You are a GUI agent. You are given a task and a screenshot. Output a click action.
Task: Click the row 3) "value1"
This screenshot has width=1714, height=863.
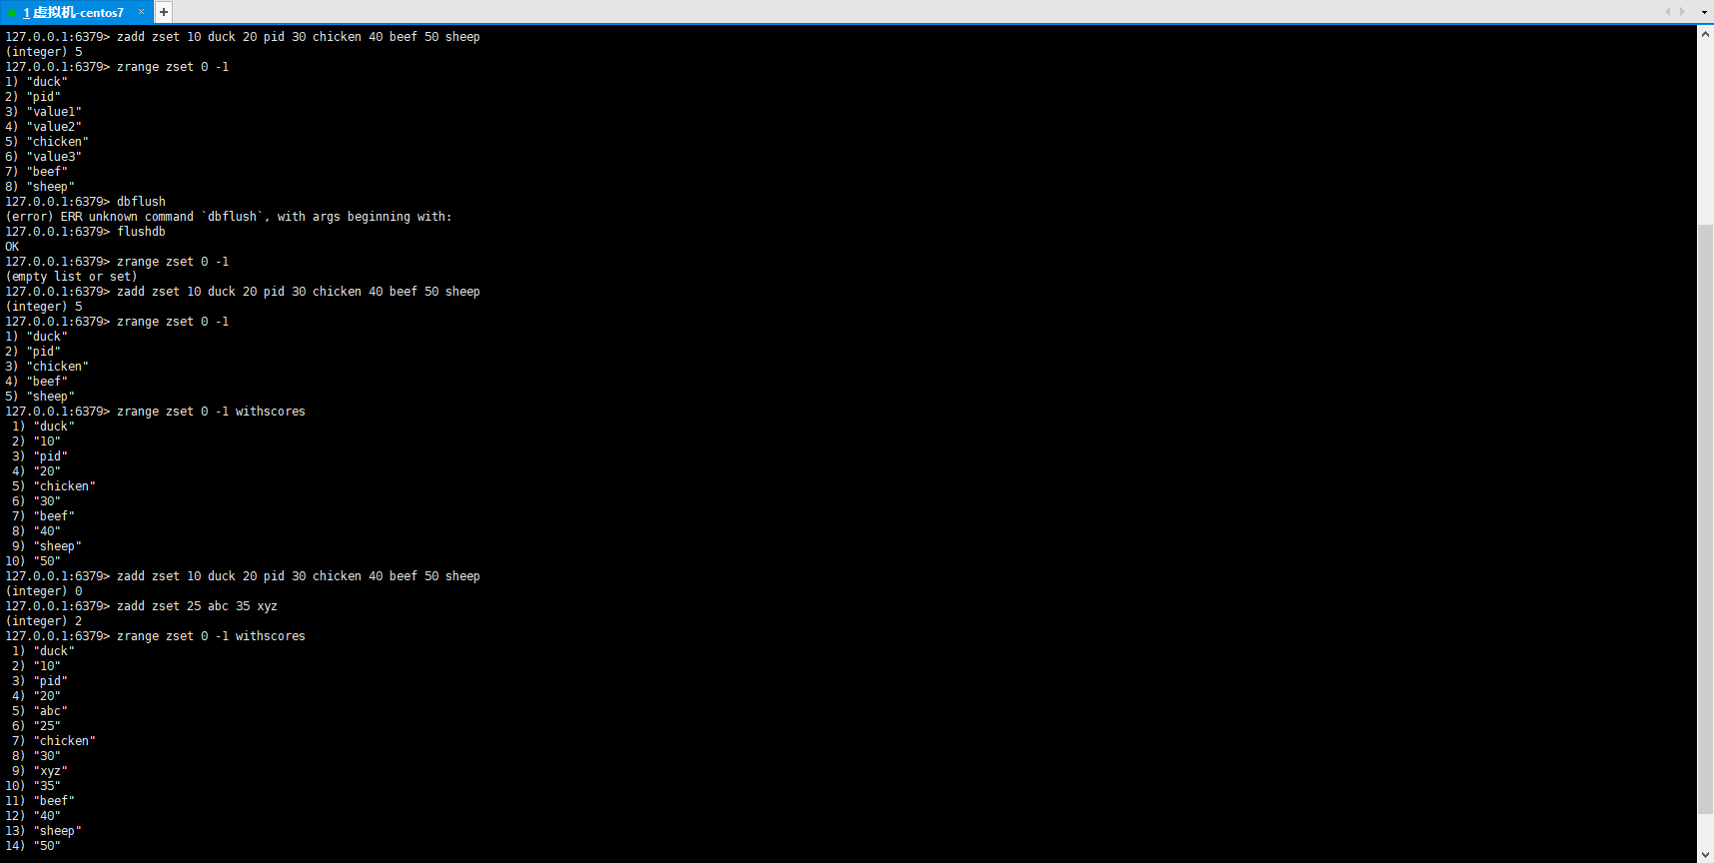click(43, 112)
